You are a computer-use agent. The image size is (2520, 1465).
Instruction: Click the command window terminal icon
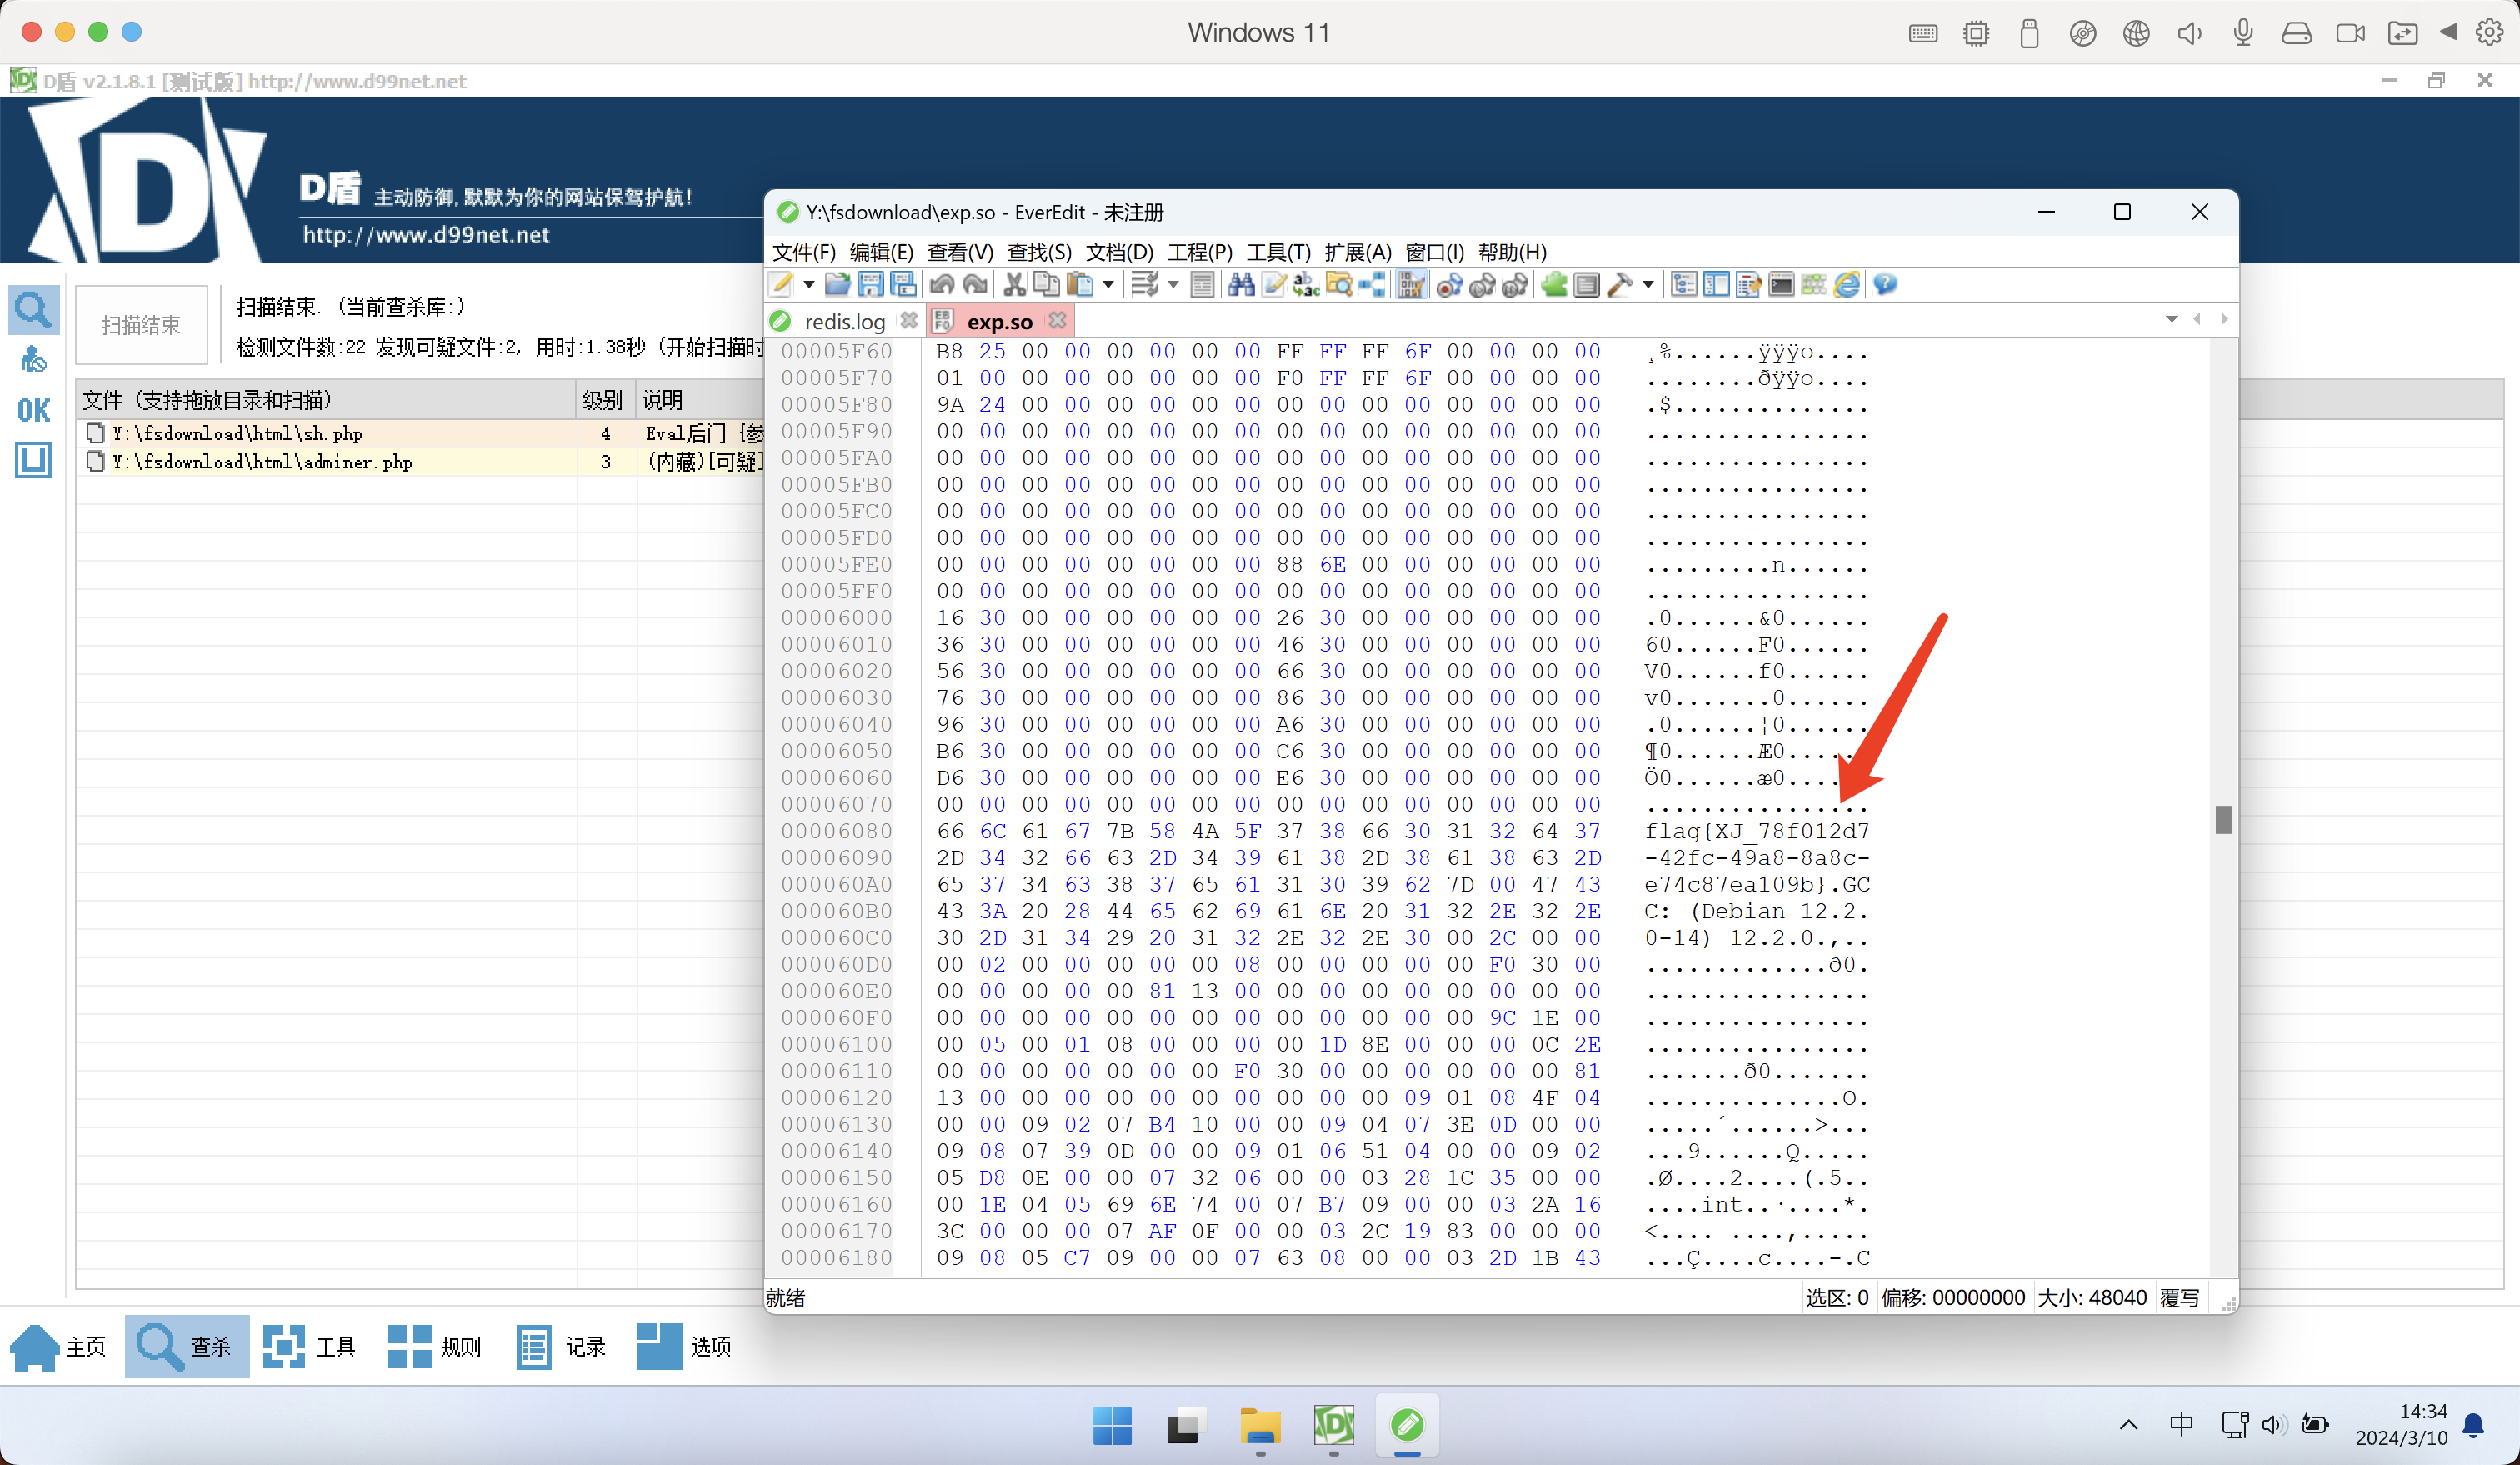pos(1781,285)
